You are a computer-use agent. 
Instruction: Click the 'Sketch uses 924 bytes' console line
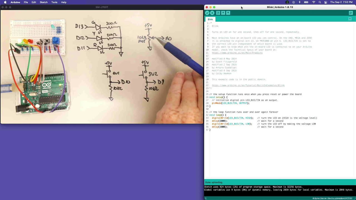(253, 187)
